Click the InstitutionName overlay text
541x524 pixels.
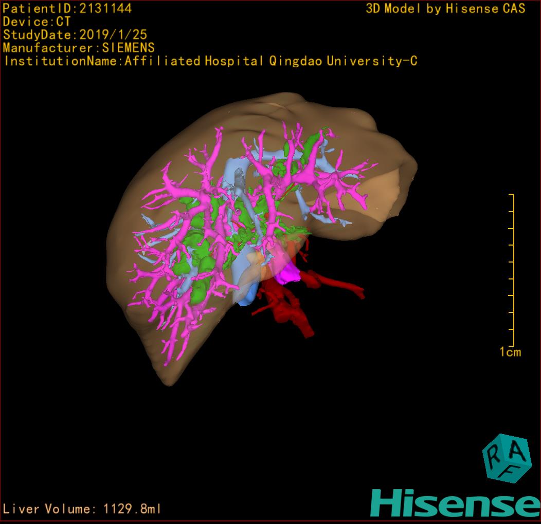click(210, 61)
